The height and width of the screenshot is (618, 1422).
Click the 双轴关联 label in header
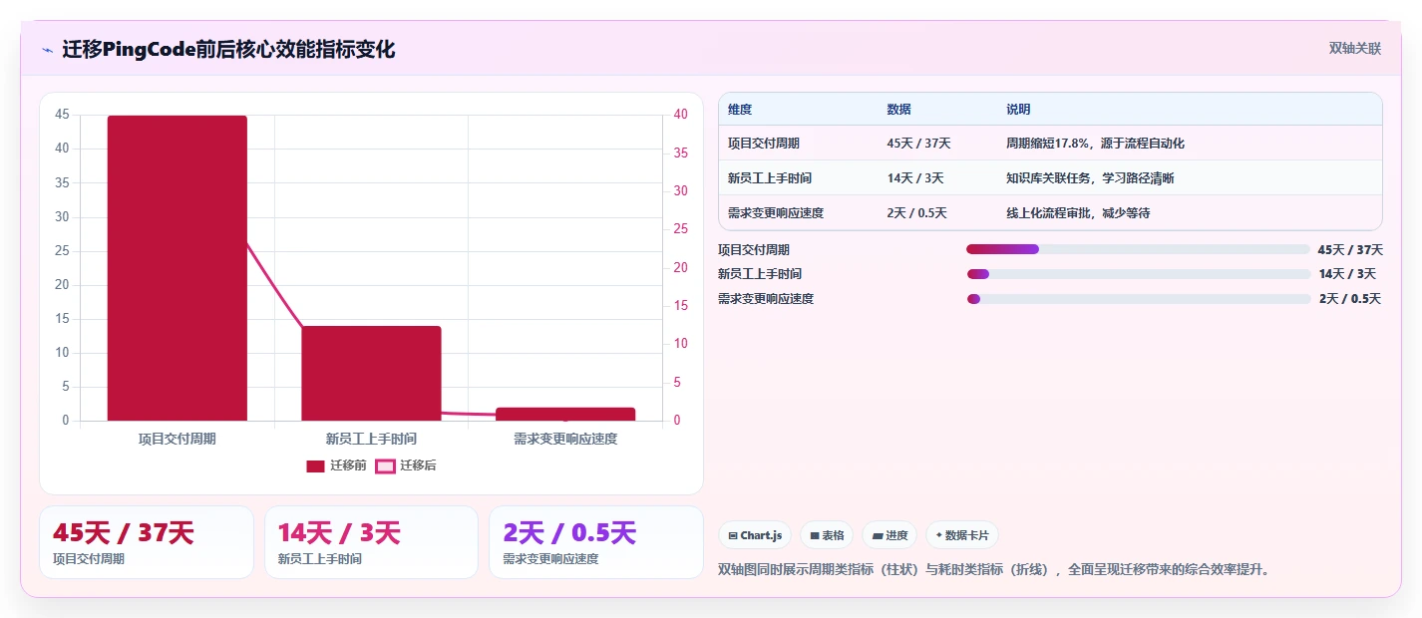pos(1355,48)
